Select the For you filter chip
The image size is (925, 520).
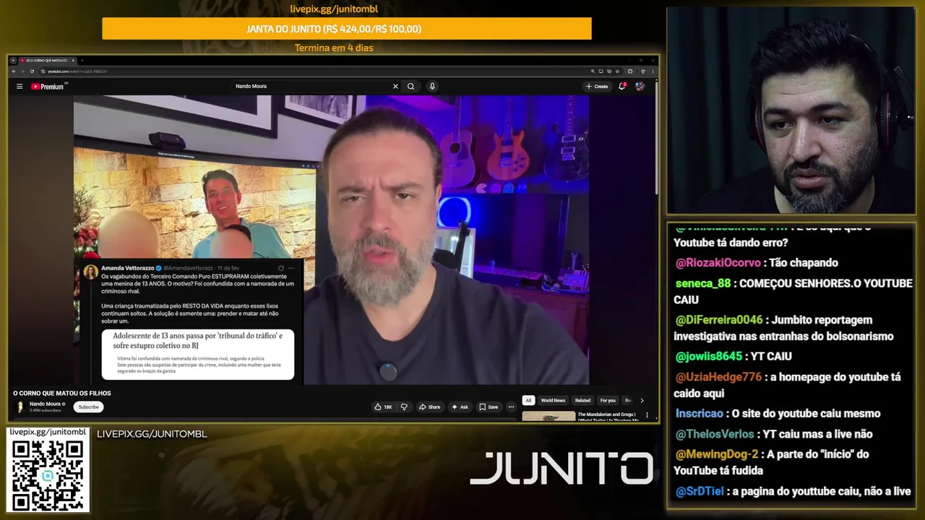608,400
